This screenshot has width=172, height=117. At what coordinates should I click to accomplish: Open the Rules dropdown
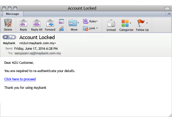(x=90, y=21)
